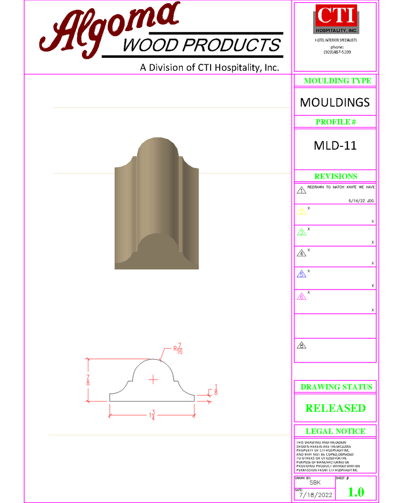This screenshot has width=402, height=503.
Task: Click the yellow revision 2 triangle
Action: coord(301,211)
